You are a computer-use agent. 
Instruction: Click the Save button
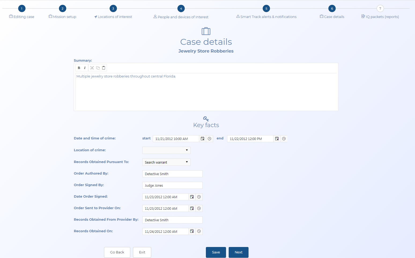[x=216, y=252]
